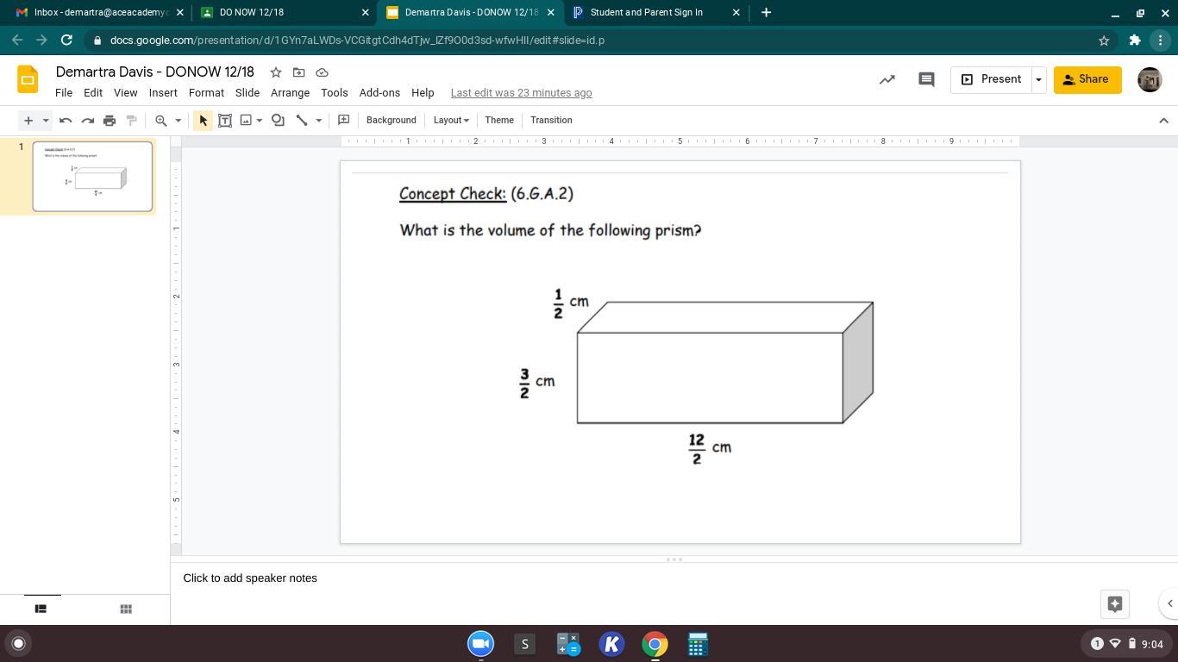Add a comment using toolbar icon
The height and width of the screenshot is (662, 1178).
[x=343, y=121]
